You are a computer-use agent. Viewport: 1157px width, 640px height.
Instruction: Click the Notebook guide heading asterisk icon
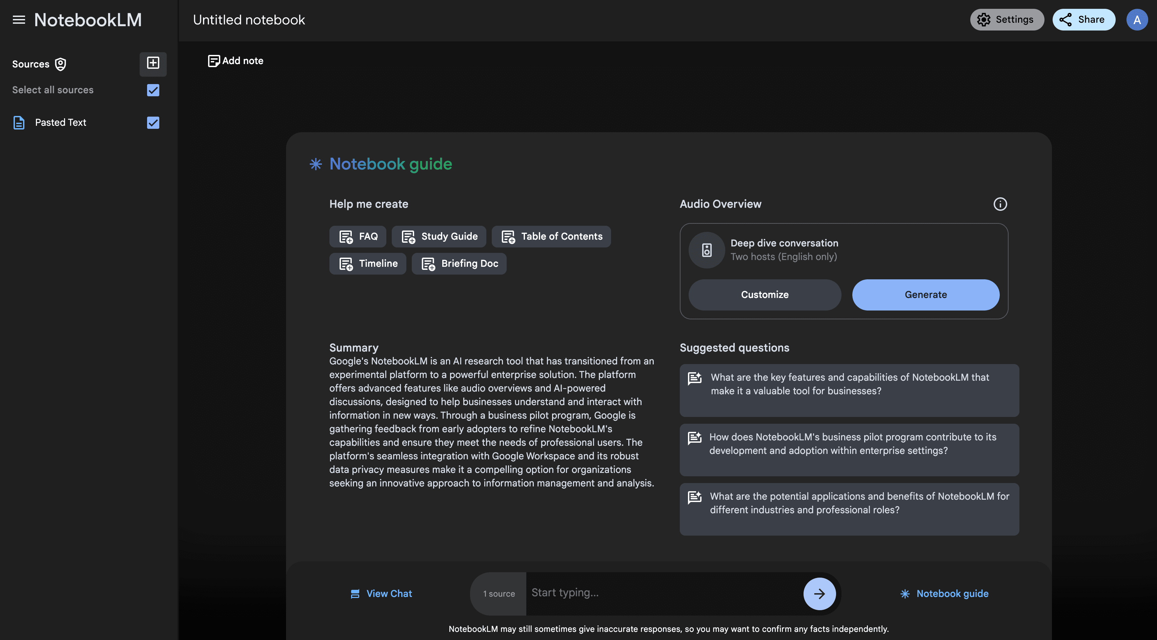coord(316,164)
